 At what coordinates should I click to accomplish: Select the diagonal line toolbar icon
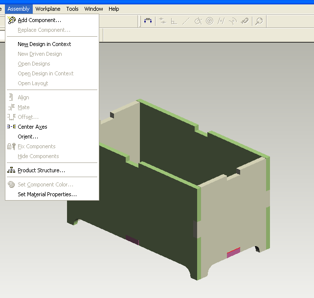(186, 21)
